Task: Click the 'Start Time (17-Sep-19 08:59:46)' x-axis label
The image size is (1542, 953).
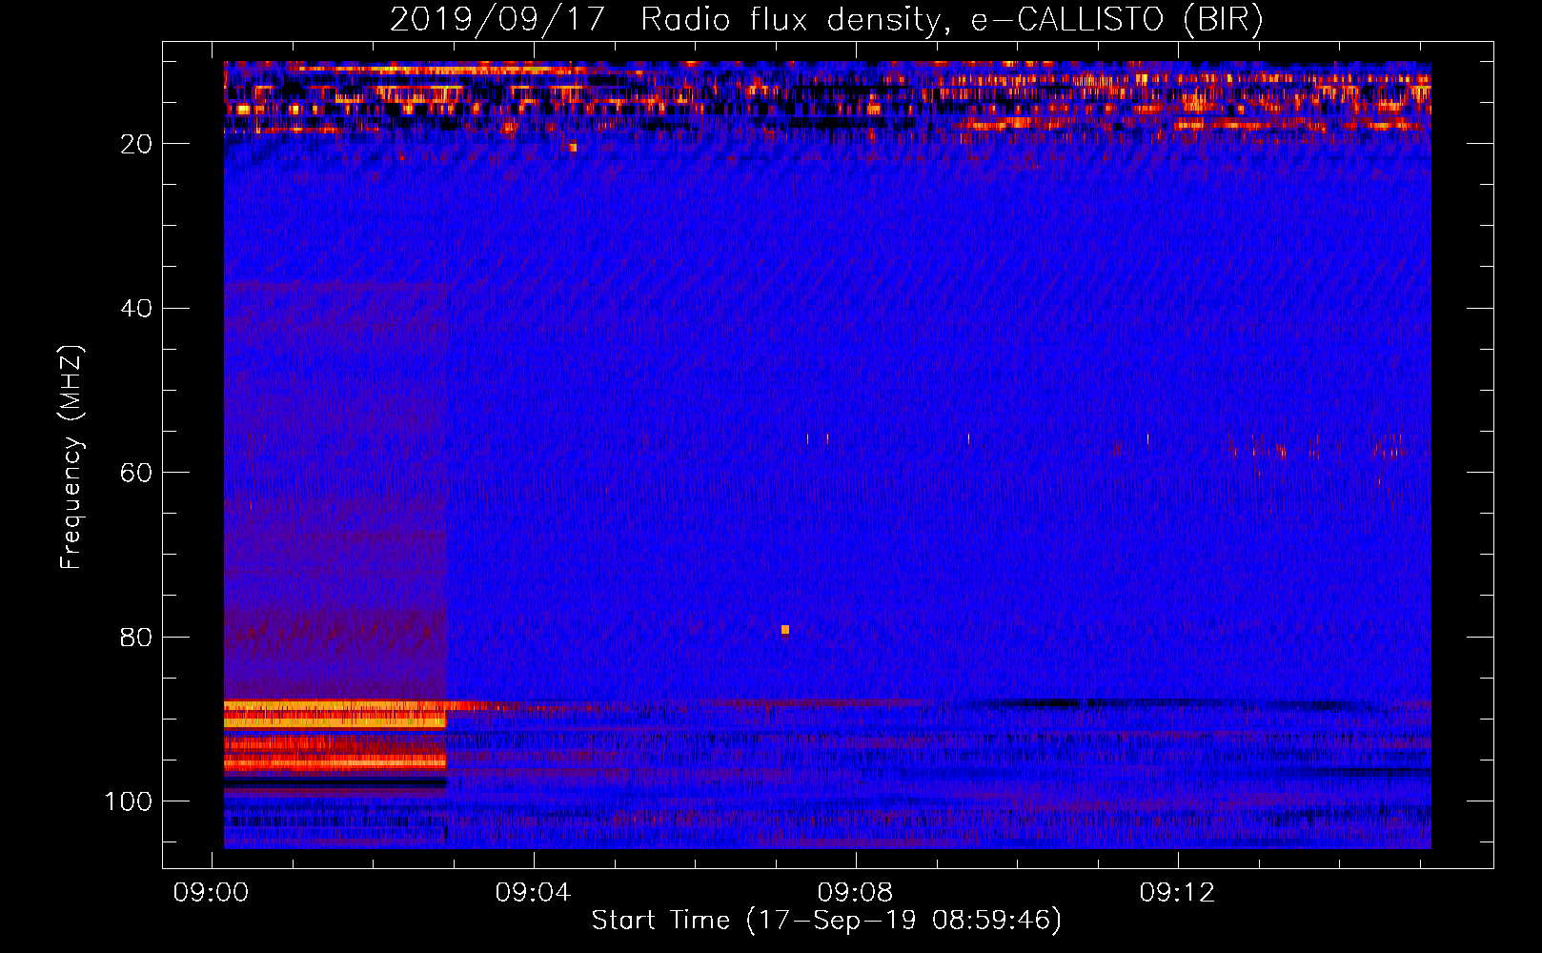Action: (826, 921)
